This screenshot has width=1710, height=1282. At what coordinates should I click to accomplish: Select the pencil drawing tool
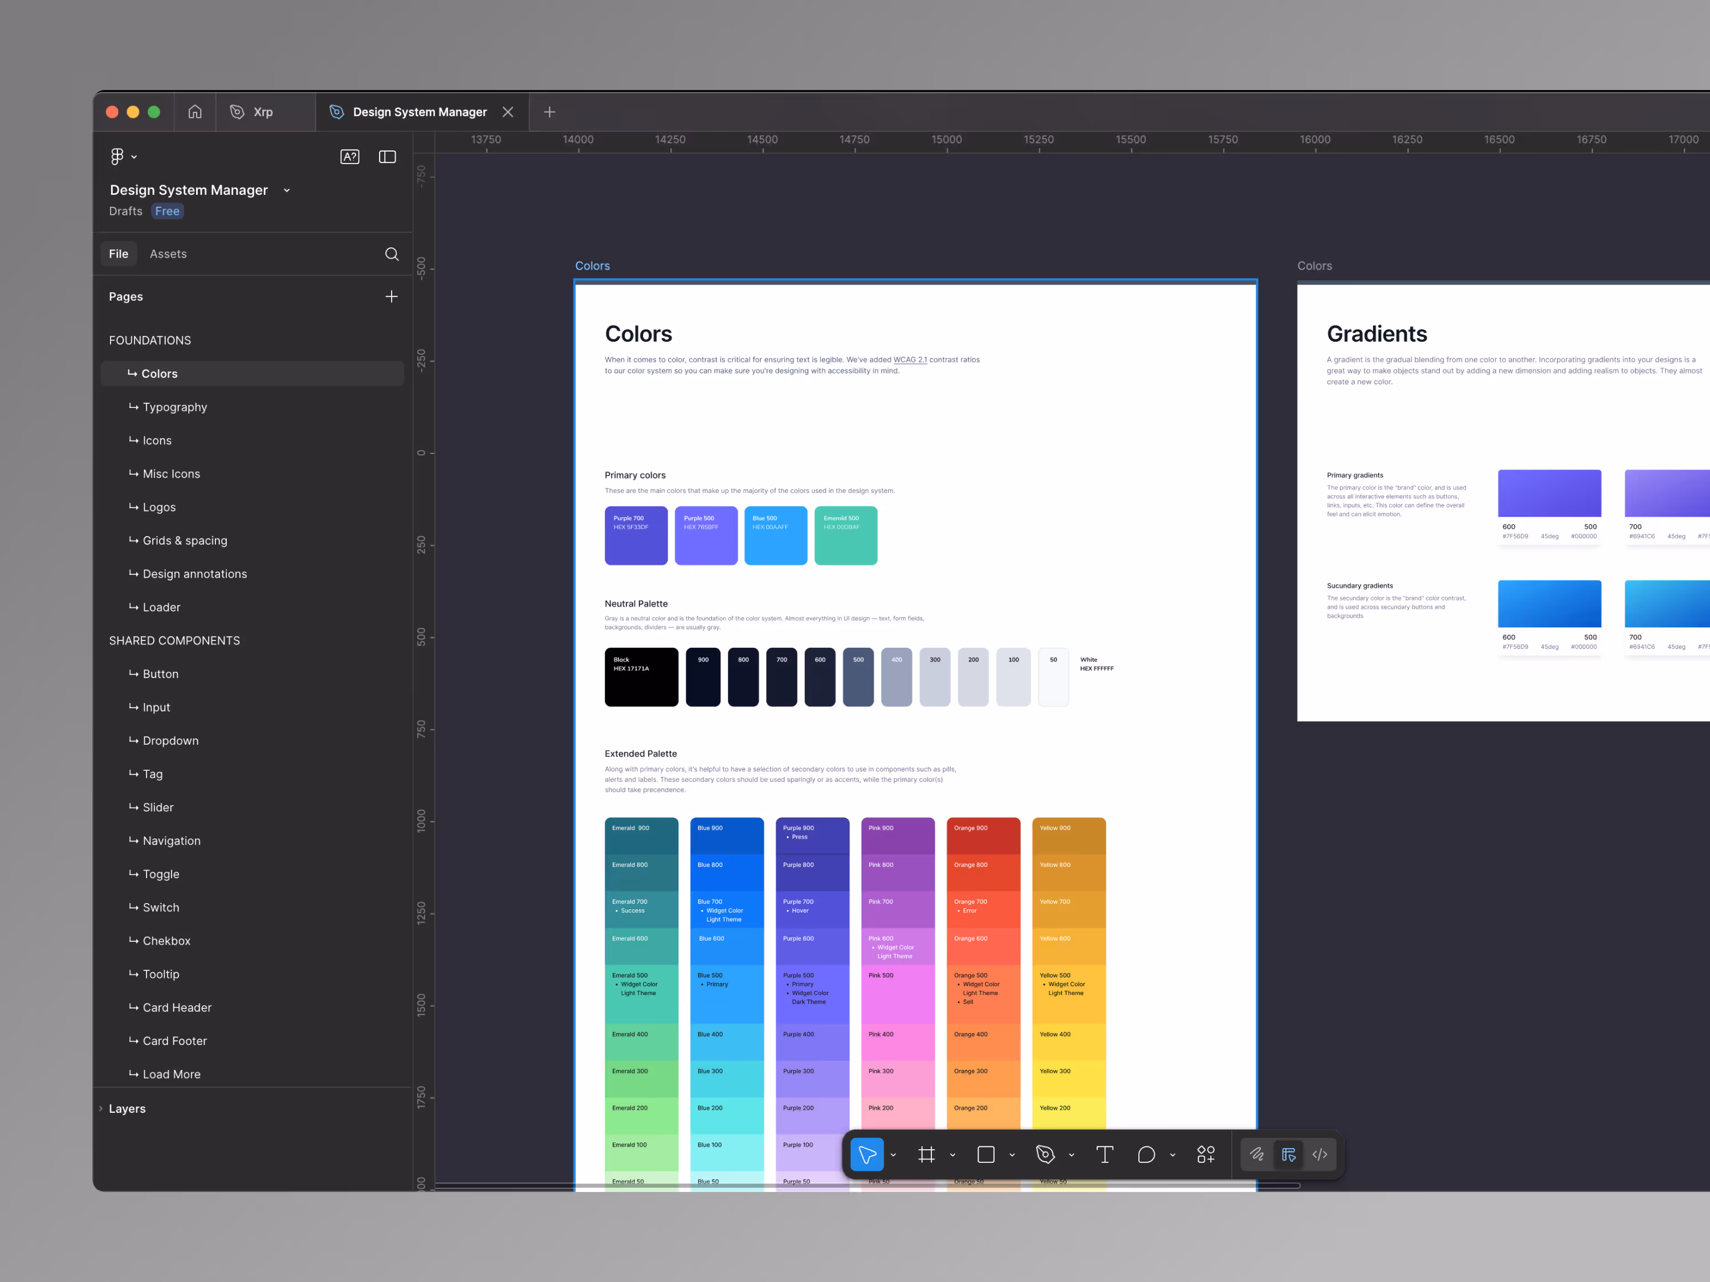[1257, 1154]
